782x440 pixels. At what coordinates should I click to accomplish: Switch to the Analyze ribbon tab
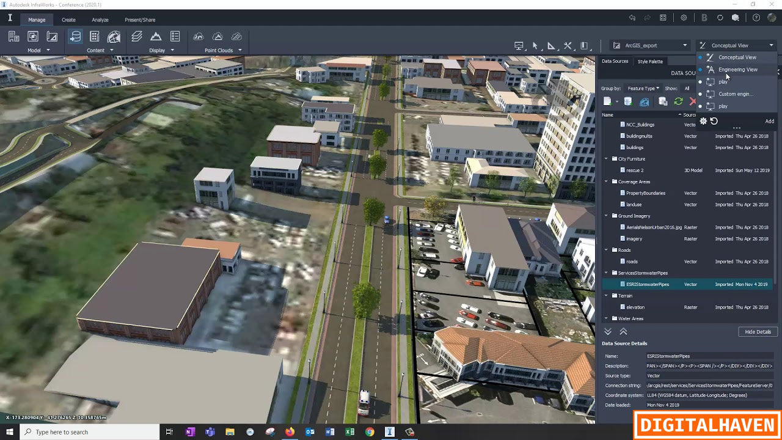tap(100, 20)
